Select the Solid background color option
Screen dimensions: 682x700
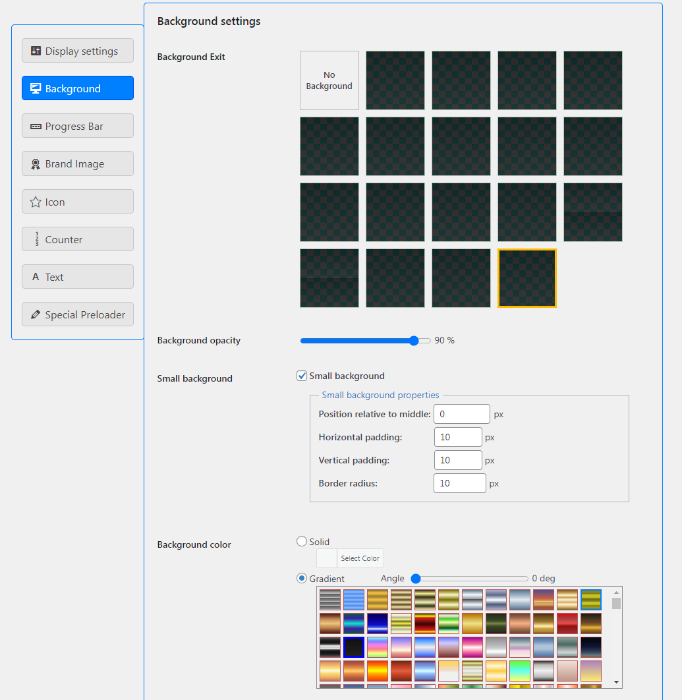(301, 541)
